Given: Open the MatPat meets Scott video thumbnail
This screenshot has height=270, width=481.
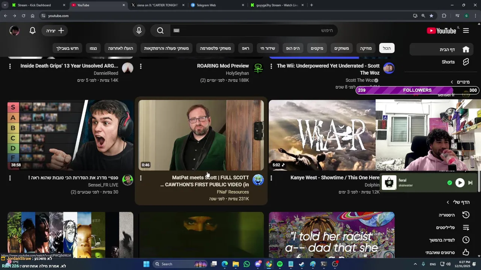Looking at the screenshot, I should tap(201, 135).
